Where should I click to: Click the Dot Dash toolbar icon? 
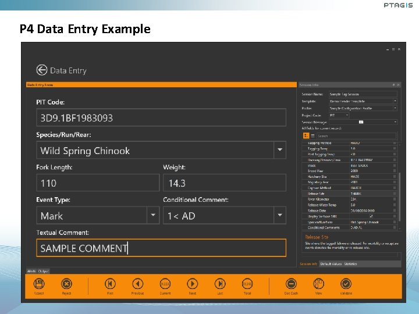[291, 284]
